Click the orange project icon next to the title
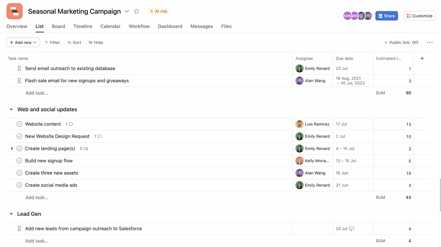The height and width of the screenshot is (247, 441). tap(14, 11)
